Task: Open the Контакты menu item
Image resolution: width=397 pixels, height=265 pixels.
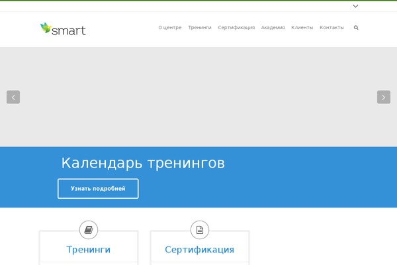Action: 331,27
